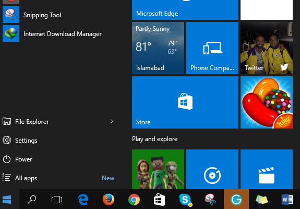Image resolution: width=300 pixels, height=209 pixels.
Task: Open the Islamabad weather tile
Action: (158, 48)
